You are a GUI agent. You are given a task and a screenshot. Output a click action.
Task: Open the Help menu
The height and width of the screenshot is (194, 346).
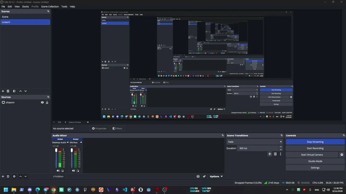click(72, 6)
